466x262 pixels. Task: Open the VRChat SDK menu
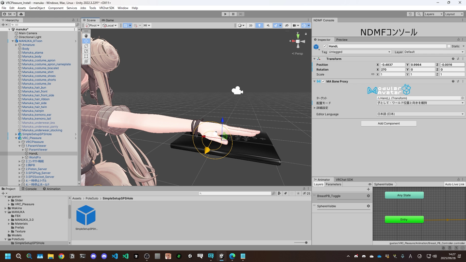click(x=106, y=8)
